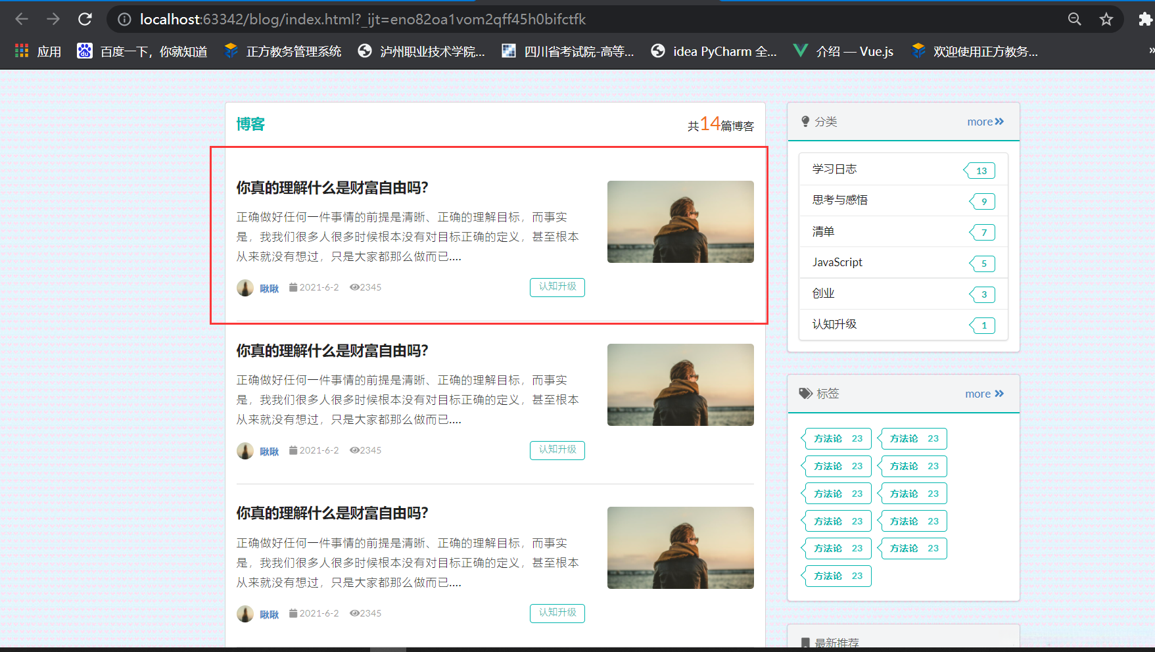Screen dimensions: 1155x652
Task: Bookmark this page using the star icon
Action: click(1106, 19)
